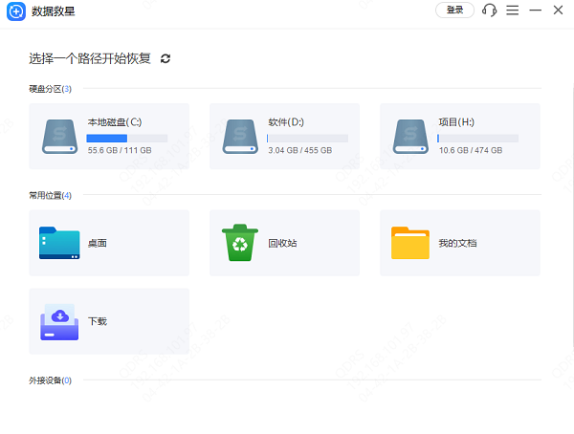
Task: Select the 项目(H:) drive icon
Action: coord(411,137)
